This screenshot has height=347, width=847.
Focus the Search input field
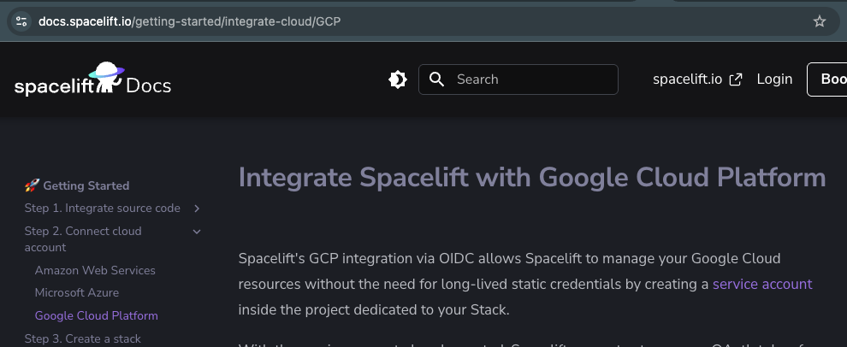click(518, 79)
